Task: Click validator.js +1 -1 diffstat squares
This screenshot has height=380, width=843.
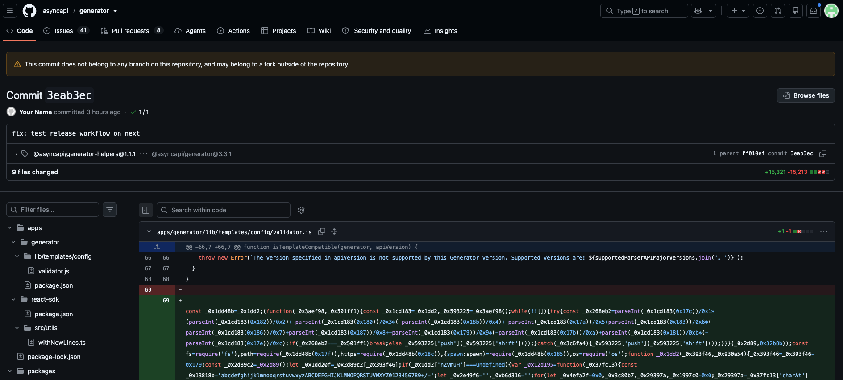Action: point(803,231)
